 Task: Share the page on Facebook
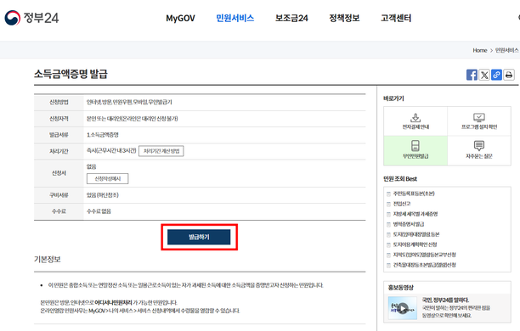(472, 75)
